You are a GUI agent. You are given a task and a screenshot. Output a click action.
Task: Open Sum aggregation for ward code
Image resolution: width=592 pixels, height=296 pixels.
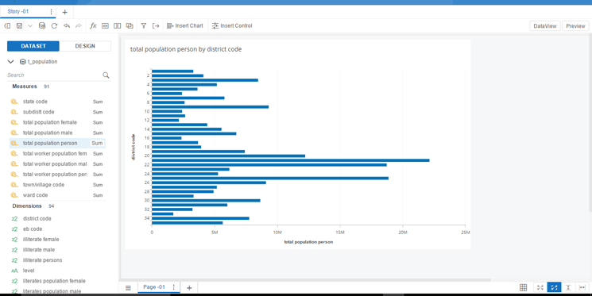tap(98, 195)
